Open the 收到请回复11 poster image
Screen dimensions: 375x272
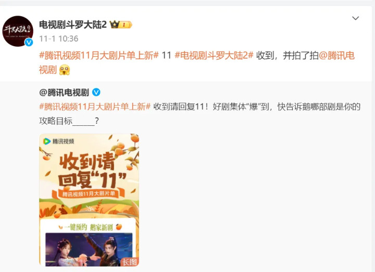coord(89,200)
